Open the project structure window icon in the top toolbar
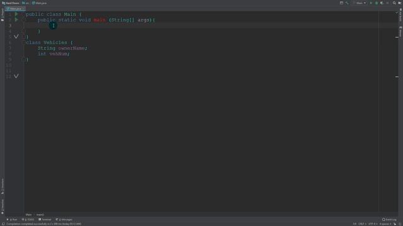403x226 pixels. [341, 3]
